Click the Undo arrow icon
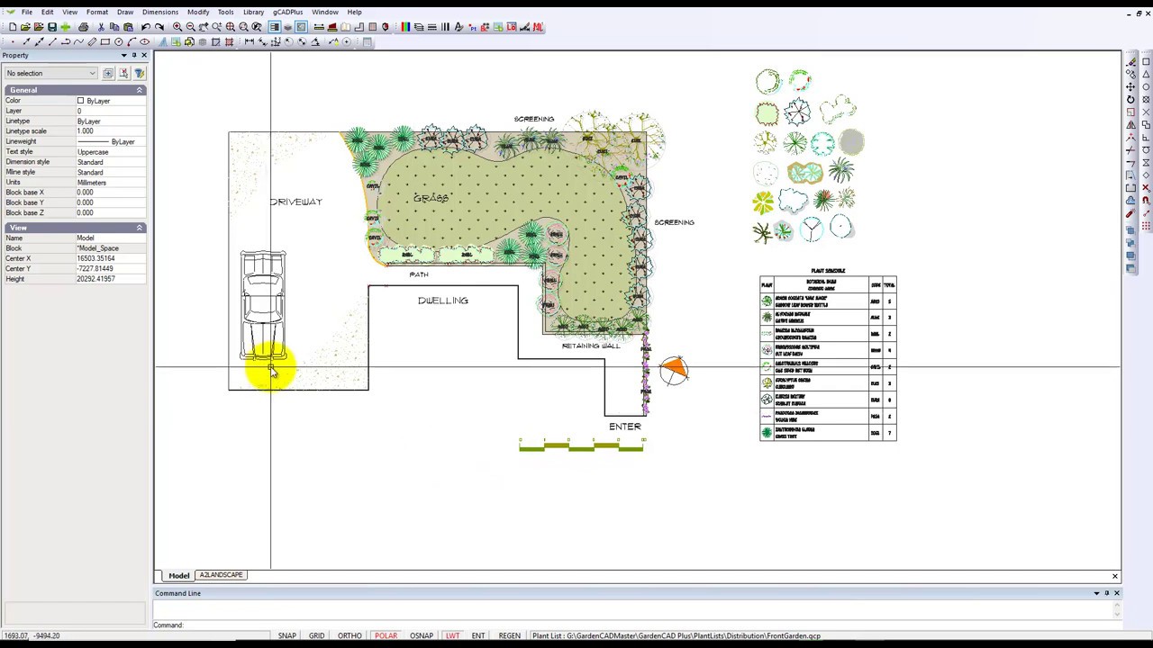 coord(145,27)
